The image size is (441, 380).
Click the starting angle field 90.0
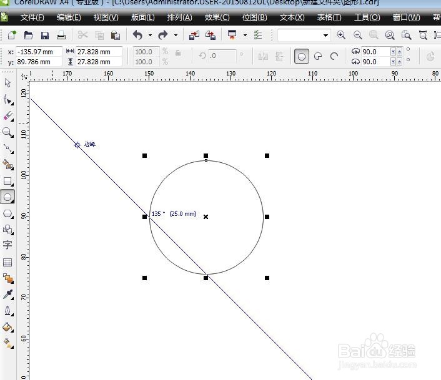(375, 52)
